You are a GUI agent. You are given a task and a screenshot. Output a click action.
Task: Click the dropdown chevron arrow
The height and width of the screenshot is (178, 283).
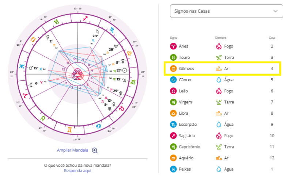click(275, 11)
